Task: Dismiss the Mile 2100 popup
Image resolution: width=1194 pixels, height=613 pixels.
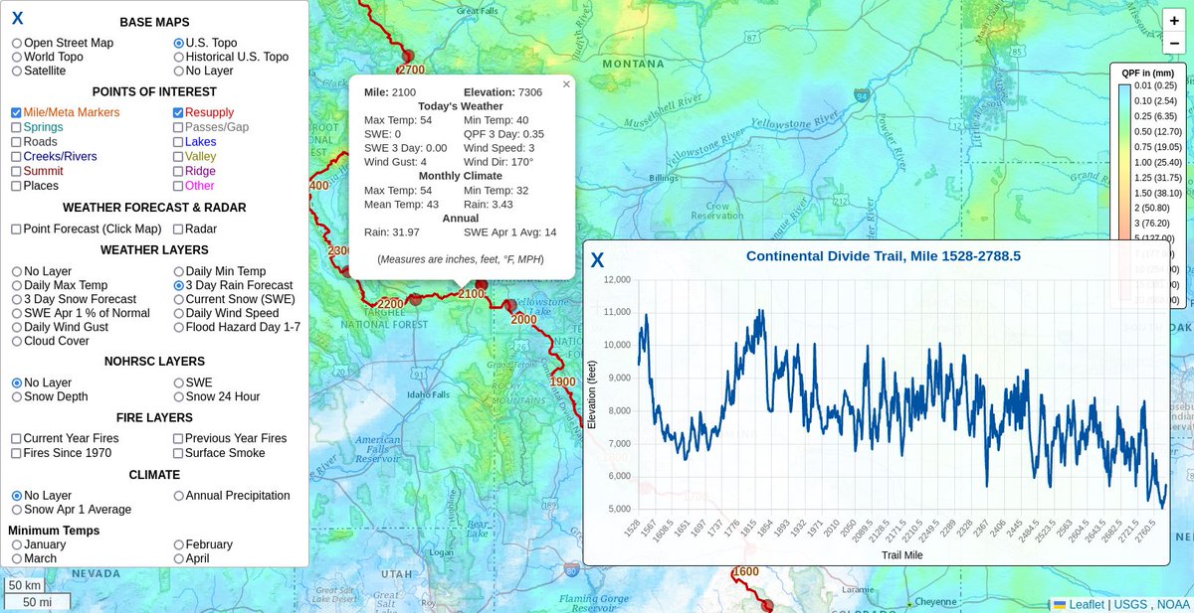Action: 566,84
